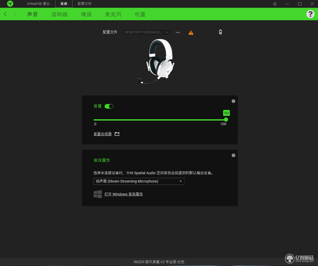
Task: Click the volume slider minimum label 0
Action: pos(95,124)
